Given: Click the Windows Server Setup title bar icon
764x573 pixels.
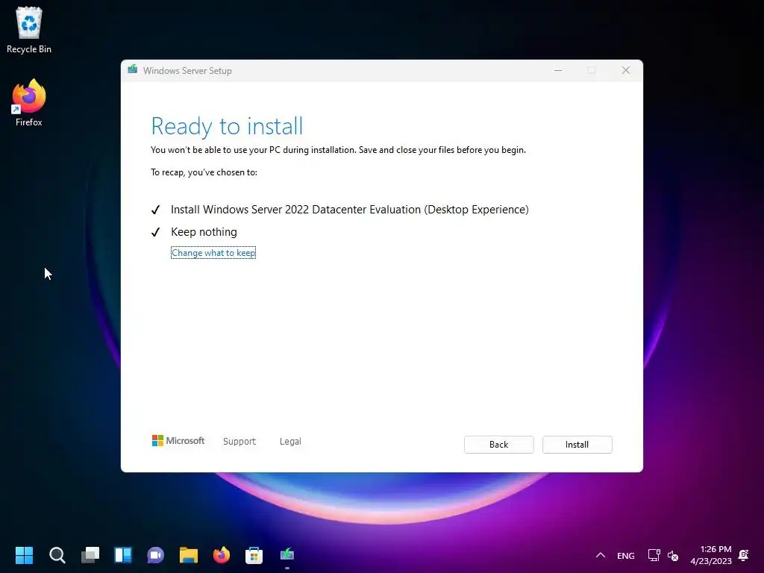Looking at the screenshot, I should (x=133, y=70).
